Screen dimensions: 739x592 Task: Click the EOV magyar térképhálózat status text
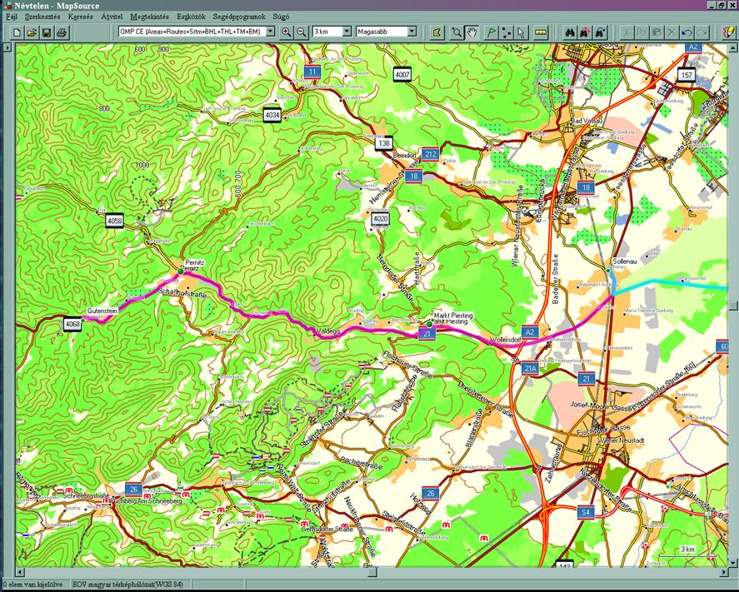coord(127,585)
